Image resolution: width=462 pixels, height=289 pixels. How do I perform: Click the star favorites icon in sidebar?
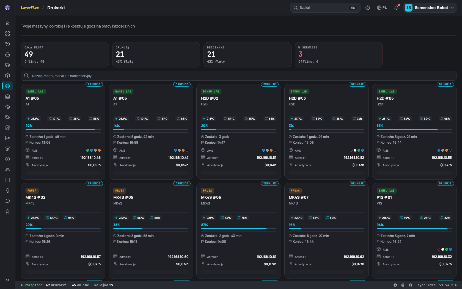(7, 211)
